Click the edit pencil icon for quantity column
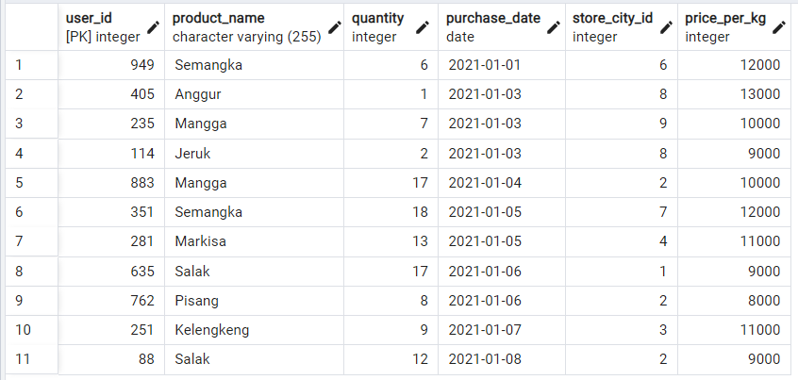This screenshot has height=380, width=798. point(423,27)
